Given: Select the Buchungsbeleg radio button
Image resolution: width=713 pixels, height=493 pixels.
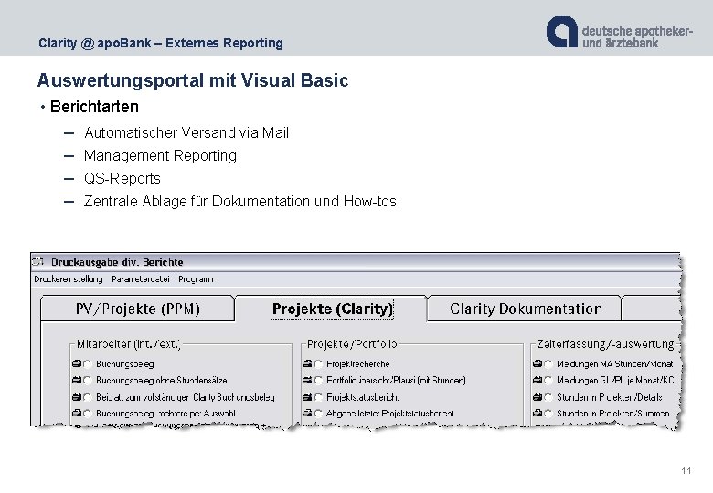Looking at the screenshot, I should (x=88, y=364).
